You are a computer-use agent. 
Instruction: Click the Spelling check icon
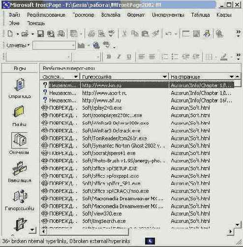(112, 33)
